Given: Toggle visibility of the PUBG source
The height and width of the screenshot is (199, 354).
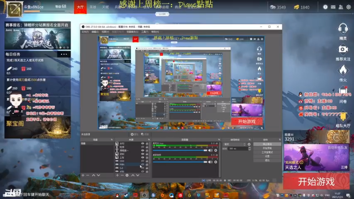Looking at the screenshot, I should pyautogui.click(x=142, y=165).
